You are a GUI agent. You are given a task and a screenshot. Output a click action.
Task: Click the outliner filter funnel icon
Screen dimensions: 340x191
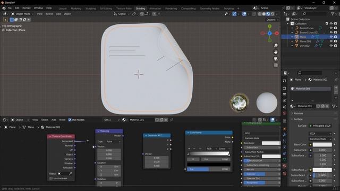coord(333,14)
